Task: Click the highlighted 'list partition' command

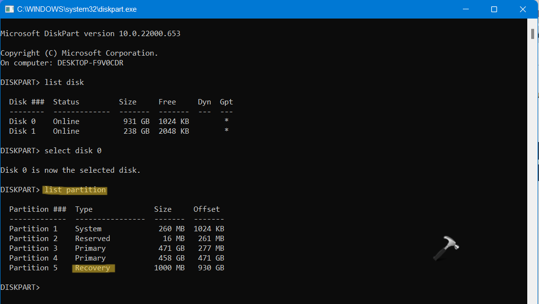Action: [x=75, y=190]
